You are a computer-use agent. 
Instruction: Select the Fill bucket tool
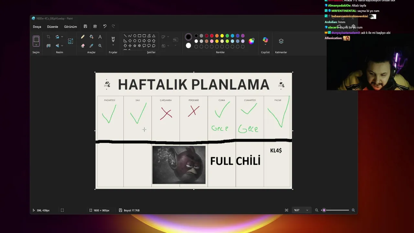[x=91, y=37]
